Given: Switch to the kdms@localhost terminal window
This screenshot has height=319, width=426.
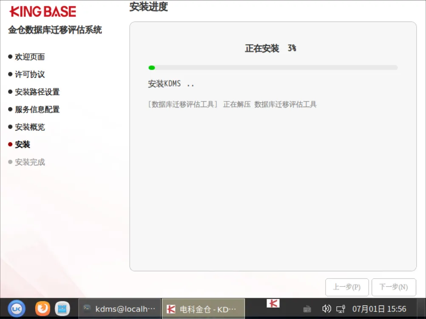Looking at the screenshot, I should click(x=119, y=309).
